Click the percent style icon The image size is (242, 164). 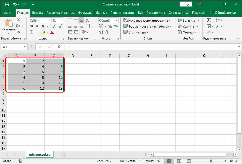tap(110, 26)
